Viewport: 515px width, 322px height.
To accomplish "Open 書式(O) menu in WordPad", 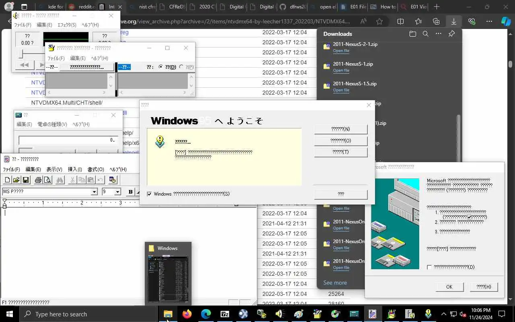I will (x=96, y=169).
